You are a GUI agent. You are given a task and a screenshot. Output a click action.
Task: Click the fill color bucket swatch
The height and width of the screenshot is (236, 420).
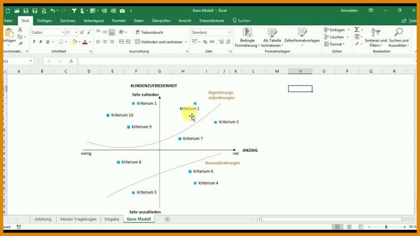(x=74, y=42)
